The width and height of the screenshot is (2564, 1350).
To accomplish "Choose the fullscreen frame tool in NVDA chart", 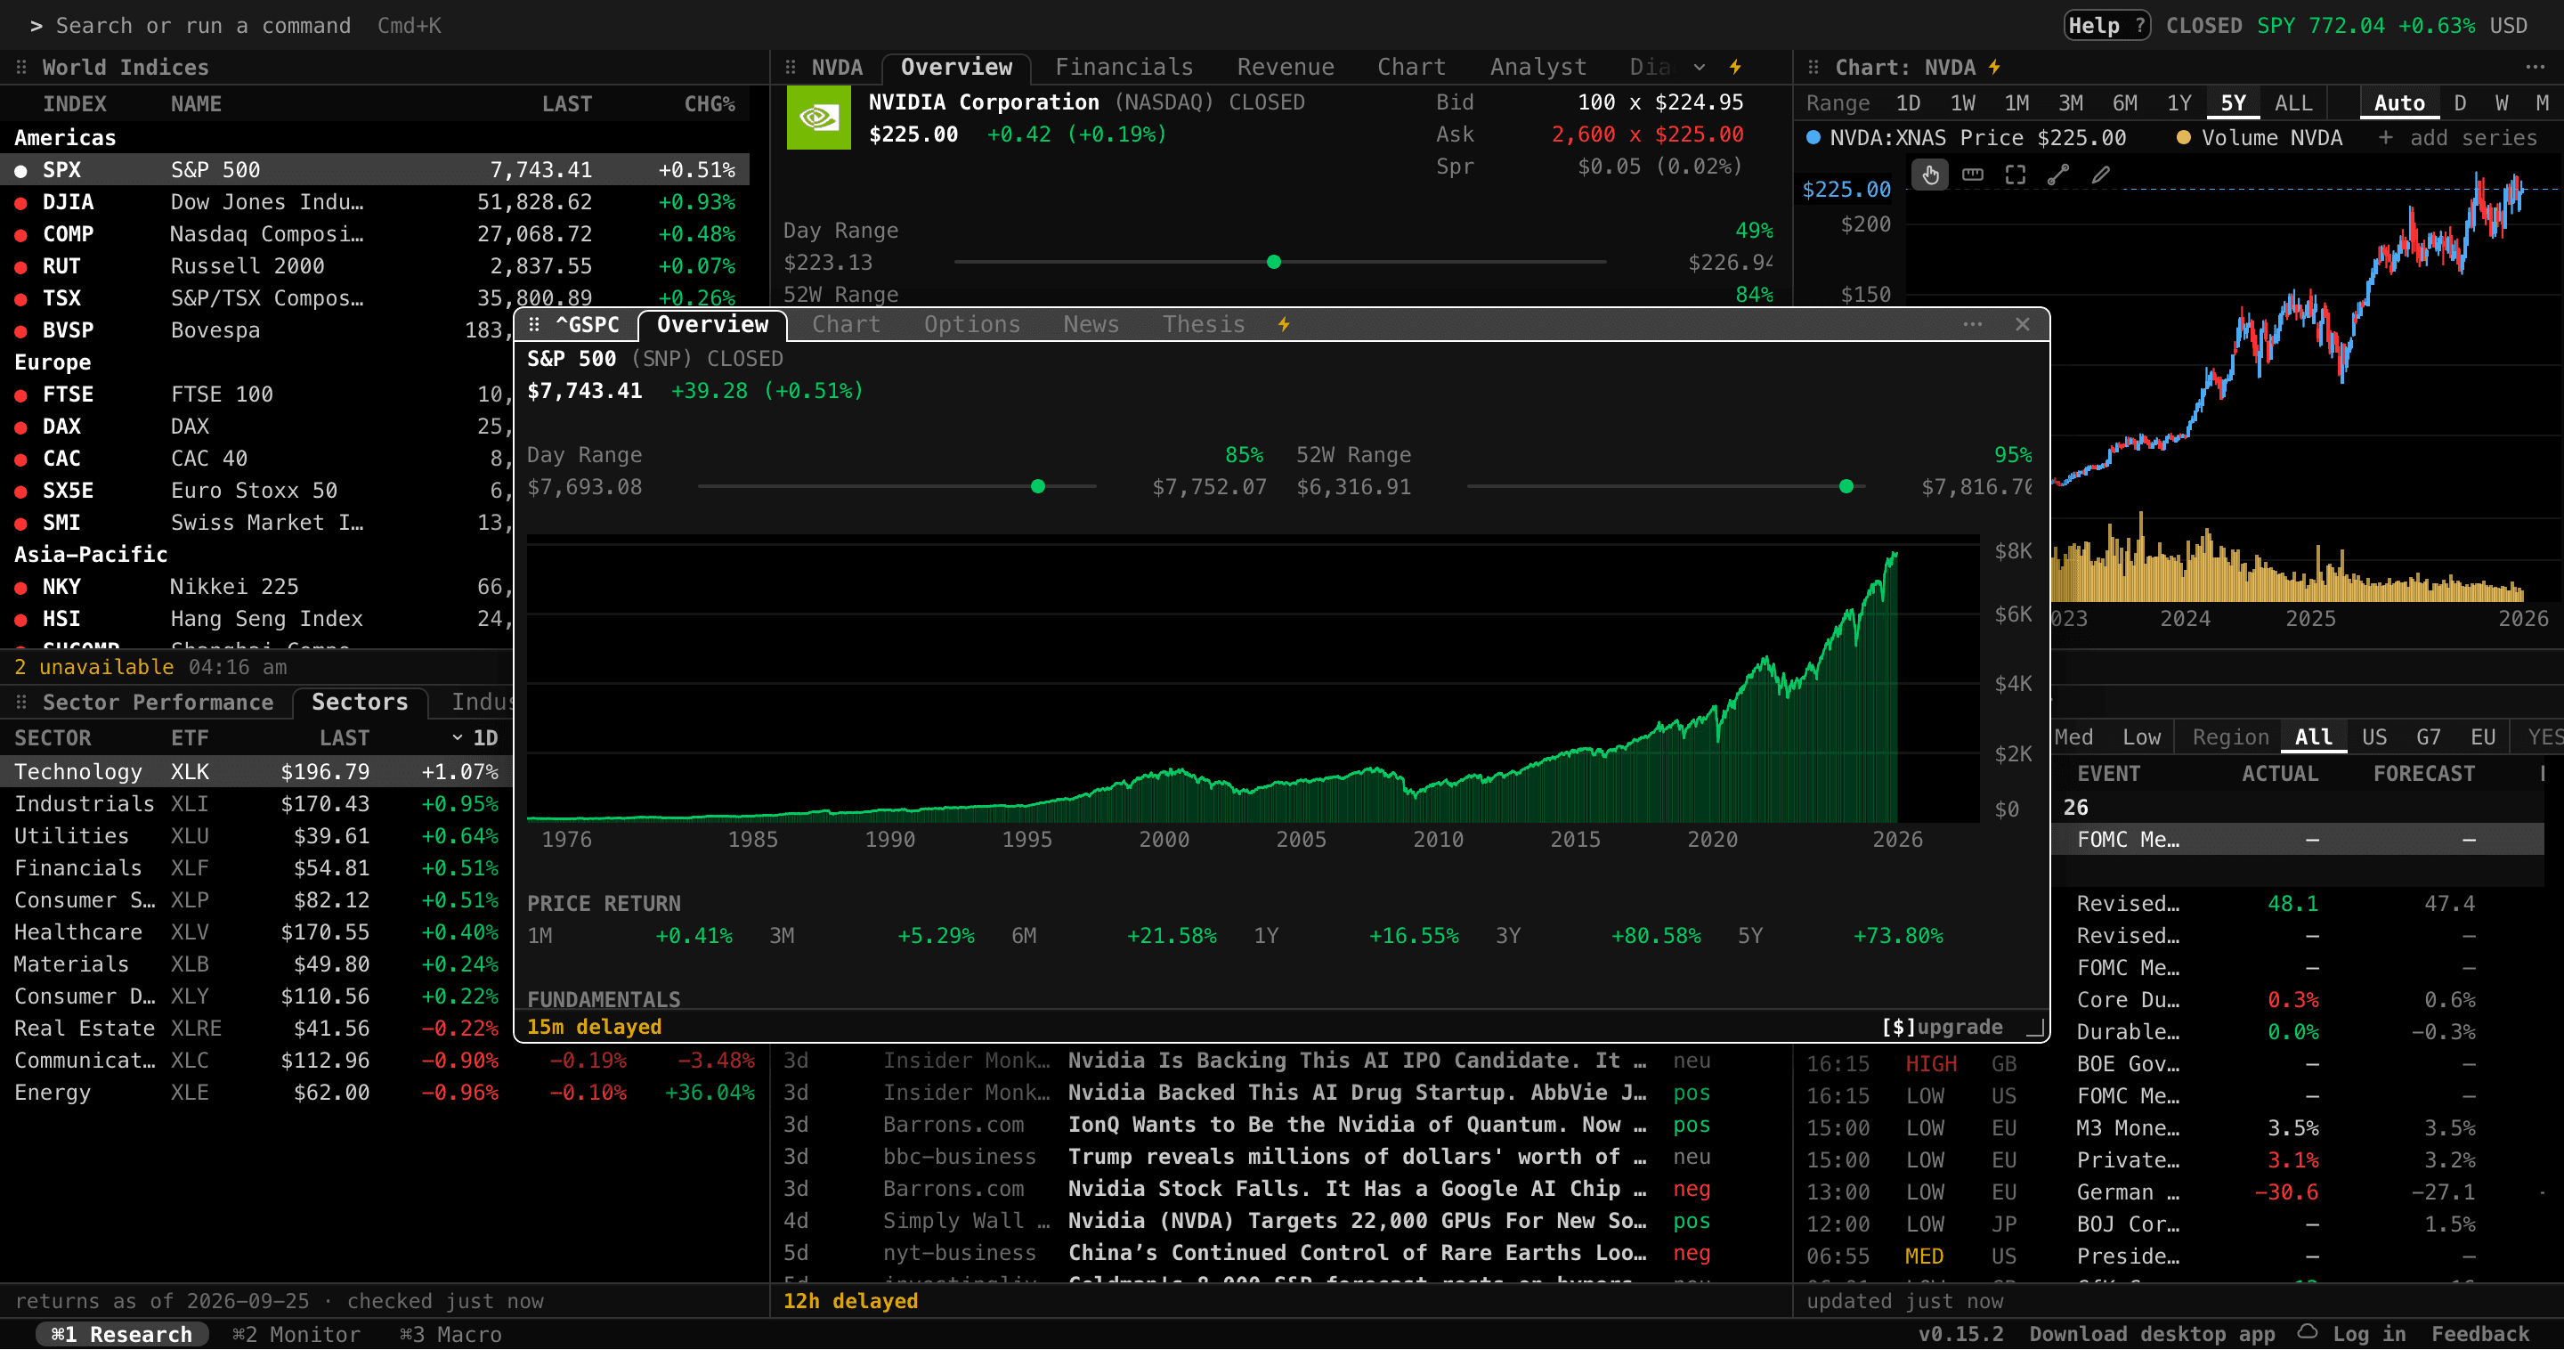I will pos(2016,175).
